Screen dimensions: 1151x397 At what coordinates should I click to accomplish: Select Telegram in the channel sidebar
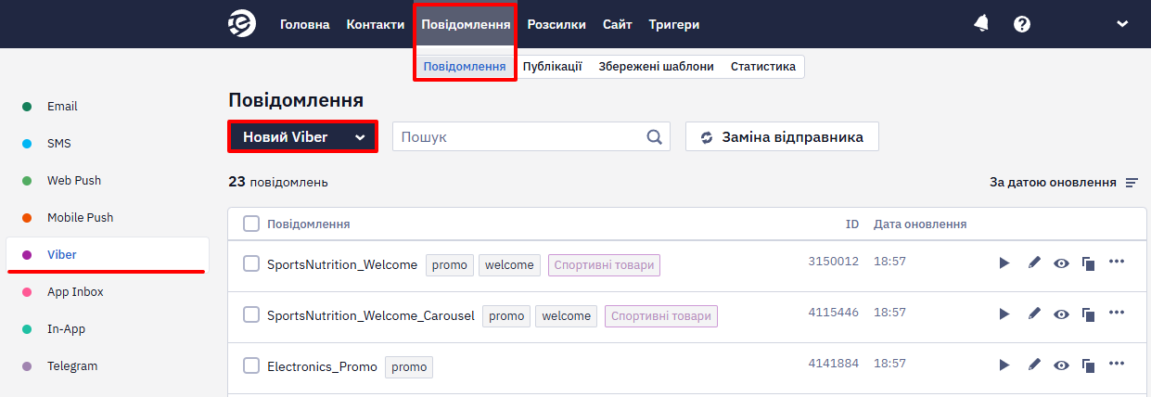point(72,365)
